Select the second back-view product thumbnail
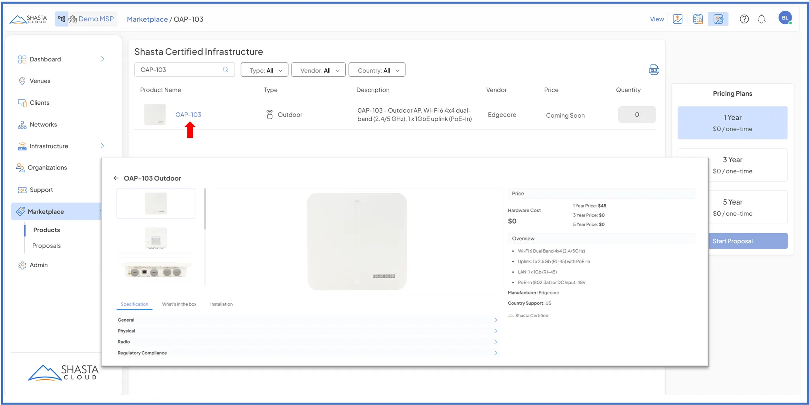This screenshot has width=809, height=405. [x=156, y=238]
